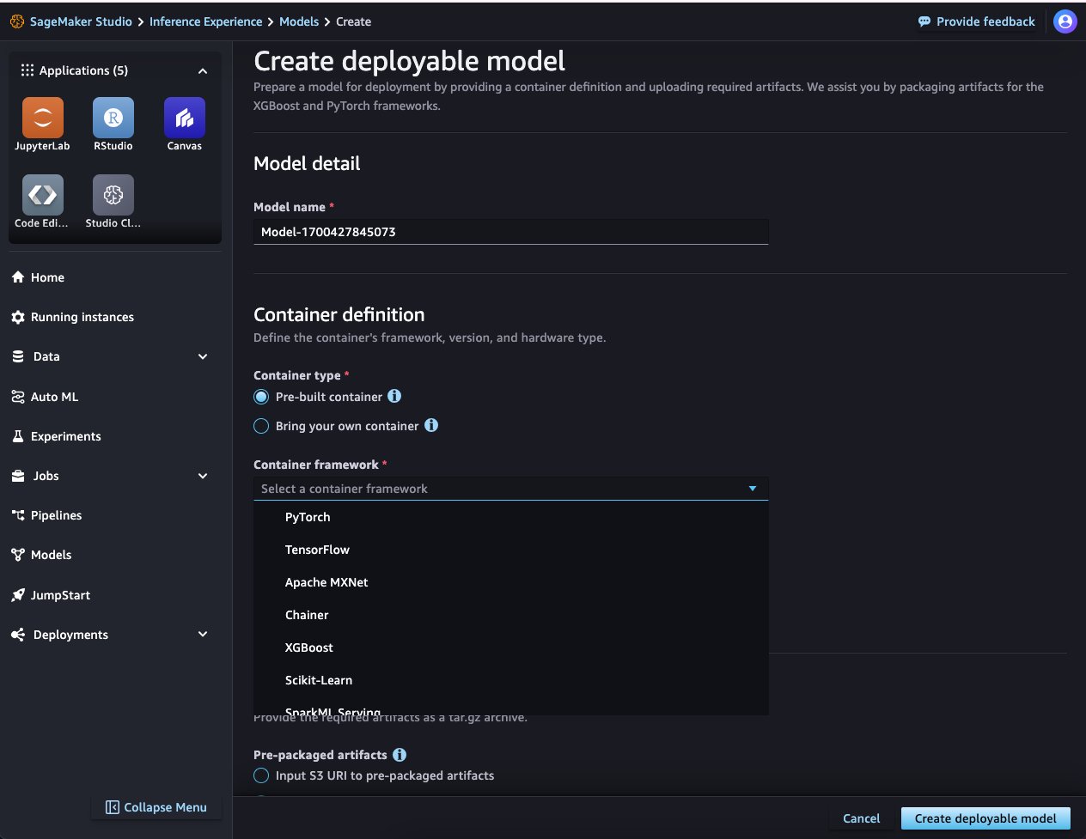Screen dimensions: 1086x839
Task: Choose TensorFlow from the framework list
Action: pyautogui.click(x=511, y=550)
